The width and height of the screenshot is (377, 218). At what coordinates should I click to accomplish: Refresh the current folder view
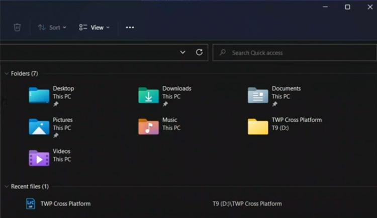pyautogui.click(x=199, y=52)
